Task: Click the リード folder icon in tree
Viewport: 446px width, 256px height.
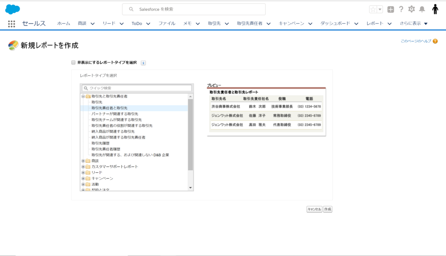Action: [88, 172]
